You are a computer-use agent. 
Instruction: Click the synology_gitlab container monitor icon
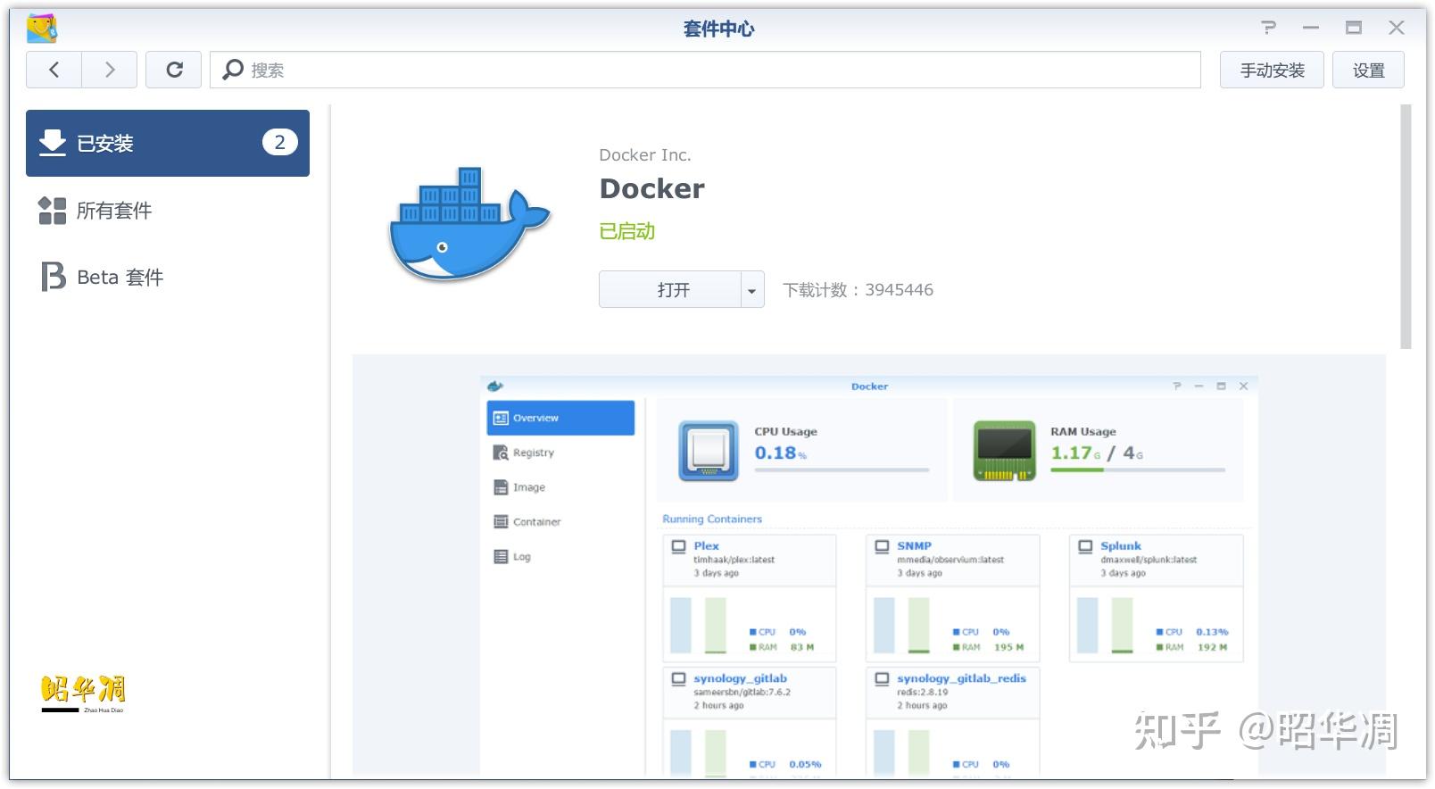coord(678,679)
